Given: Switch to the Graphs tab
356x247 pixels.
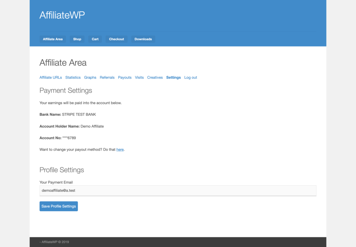Looking at the screenshot, I should coord(90,77).
